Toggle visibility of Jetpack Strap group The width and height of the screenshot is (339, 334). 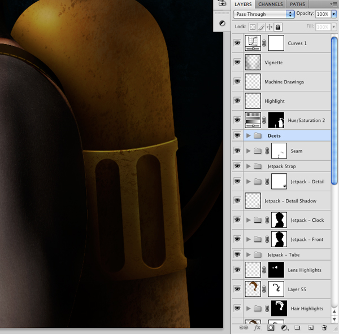(x=237, y=166)
